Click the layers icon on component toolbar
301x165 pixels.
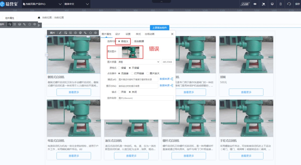tap(20, 24)
